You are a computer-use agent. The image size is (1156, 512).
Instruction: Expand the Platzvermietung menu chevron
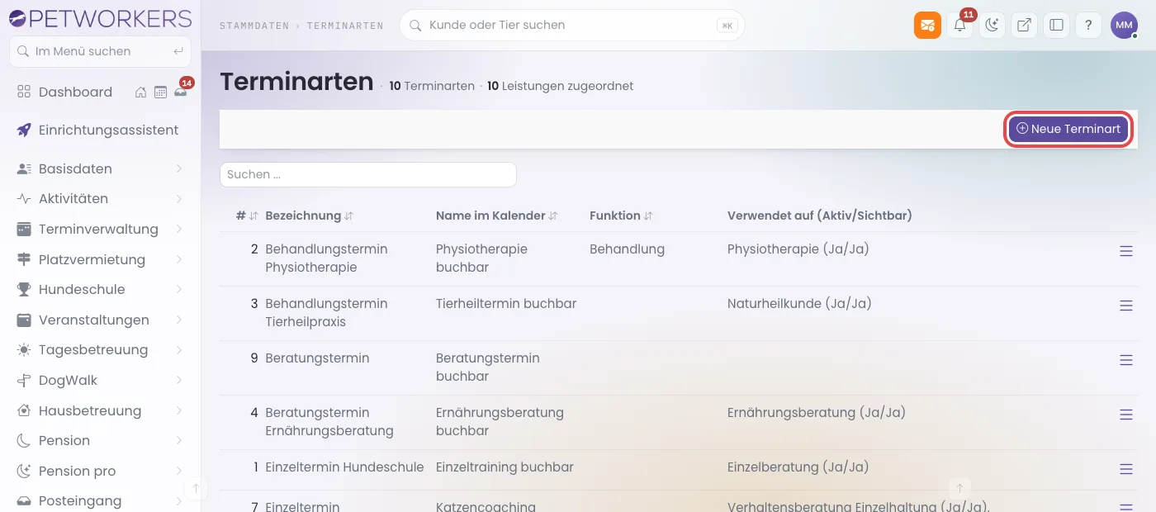pyautogui.click(x=179, y=259)
